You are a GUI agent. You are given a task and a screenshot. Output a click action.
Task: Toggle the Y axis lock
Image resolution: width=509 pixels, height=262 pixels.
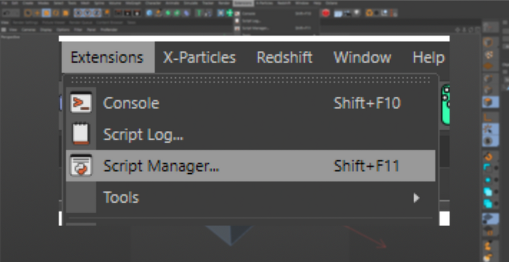(x=88, y=13)
